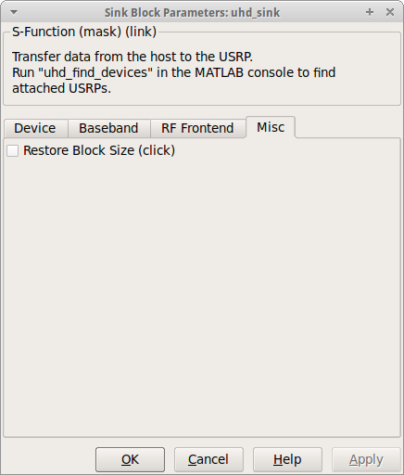Viewport: 404px width, 475px height.
Task: Dismiss changes with the Cancel button
Action: pos(208,459)
